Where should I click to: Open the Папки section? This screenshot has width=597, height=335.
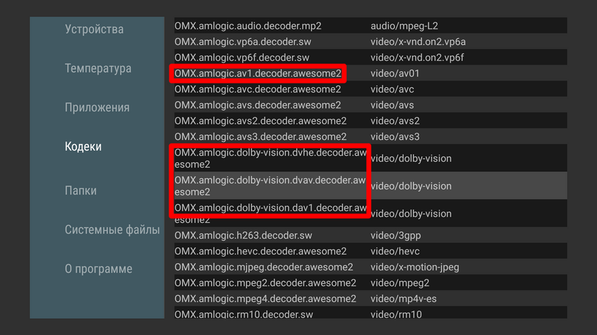80,191
